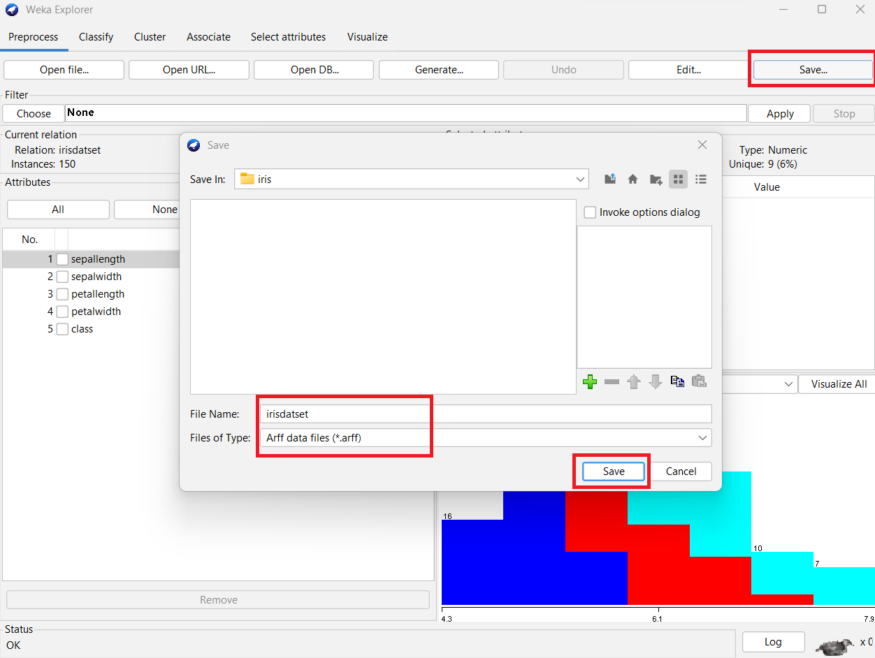Click the Stop button next to Apply
The image size is (875, 658).
[844, 114]
